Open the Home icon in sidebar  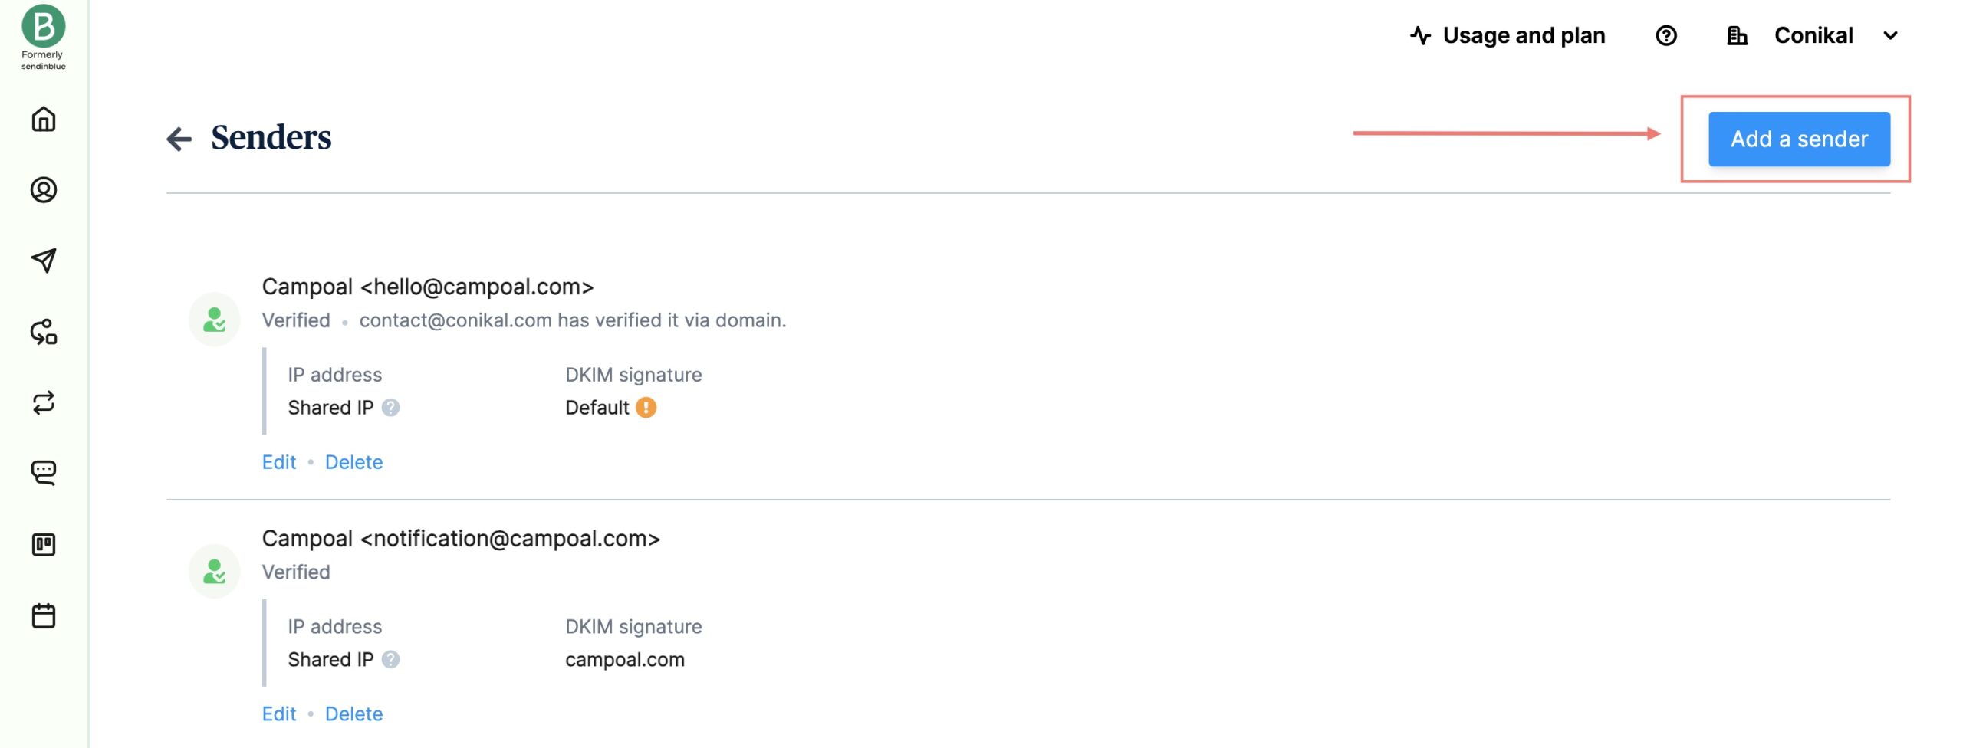(44, 120)
